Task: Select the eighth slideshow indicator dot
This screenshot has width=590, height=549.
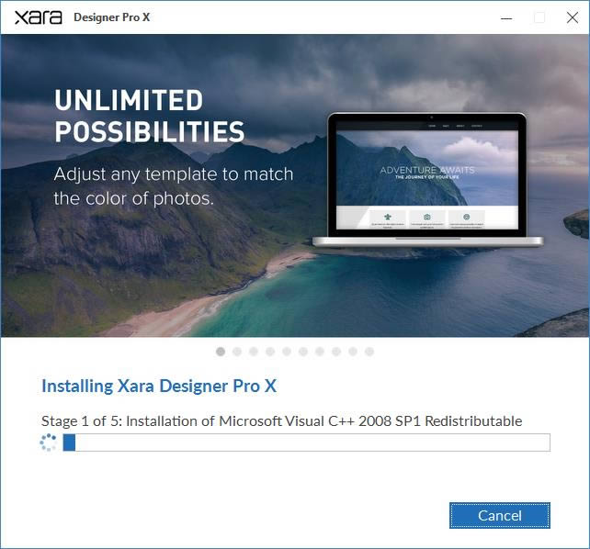Action: 336,352
